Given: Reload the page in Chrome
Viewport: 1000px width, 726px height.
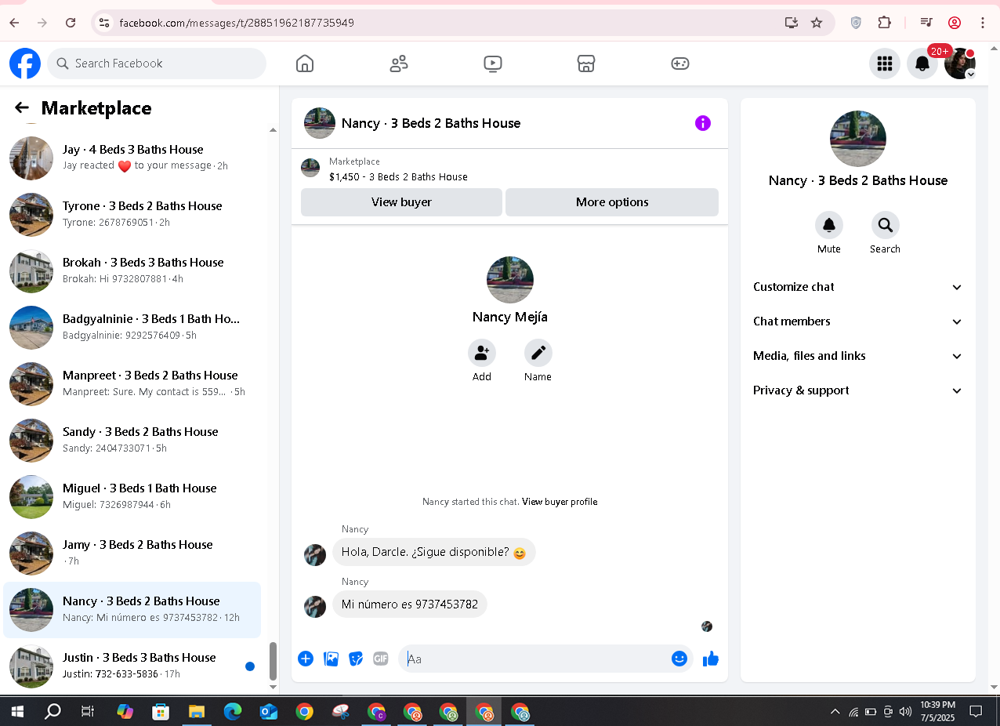Looking at the screenshot, I should (71, 23).
